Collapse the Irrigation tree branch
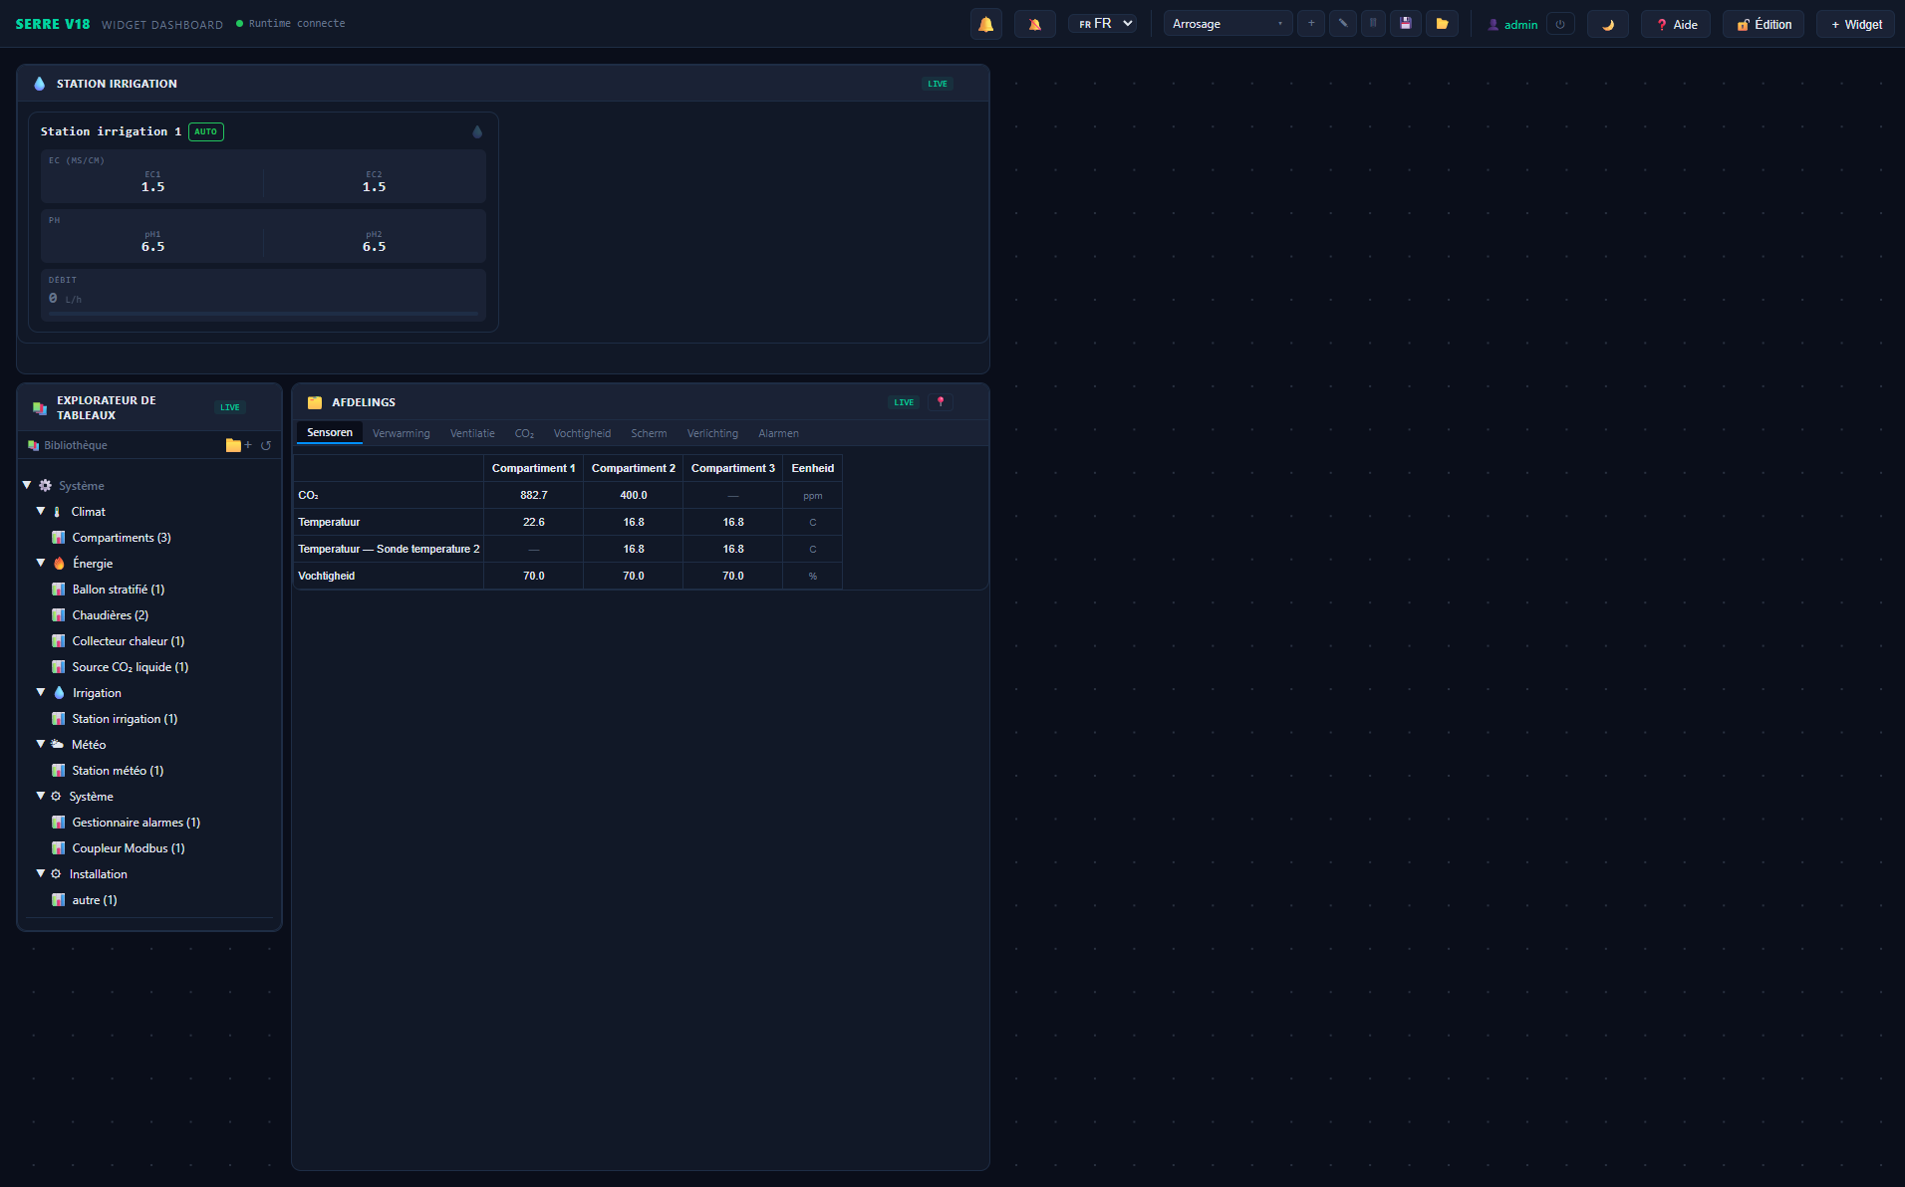 [41, 692]
